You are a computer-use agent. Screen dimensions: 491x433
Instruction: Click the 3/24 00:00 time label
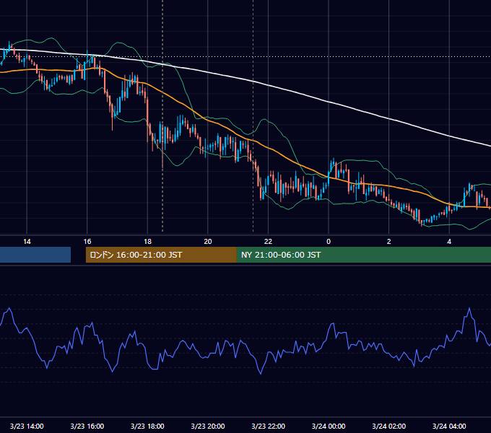(329, 426)
